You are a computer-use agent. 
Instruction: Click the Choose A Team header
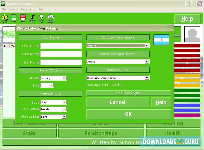(x=118, y=70)
